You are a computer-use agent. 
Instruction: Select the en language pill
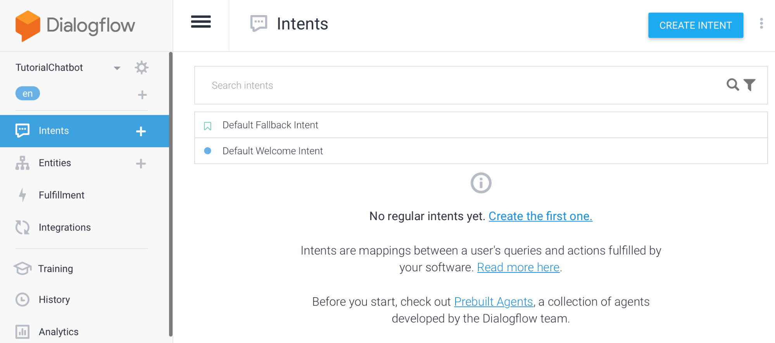pyautogui.click(x=28, y=93)
